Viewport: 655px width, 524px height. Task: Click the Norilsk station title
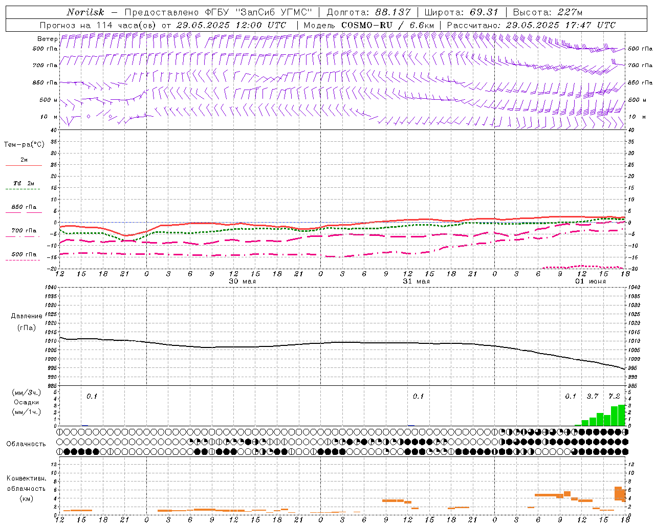(x=85, y=12)
